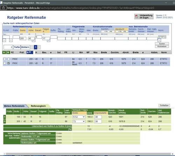Open dropdown arrow beside Präfix field
Image resolution: width=175 pixels, height=156 pixels.
11,40
